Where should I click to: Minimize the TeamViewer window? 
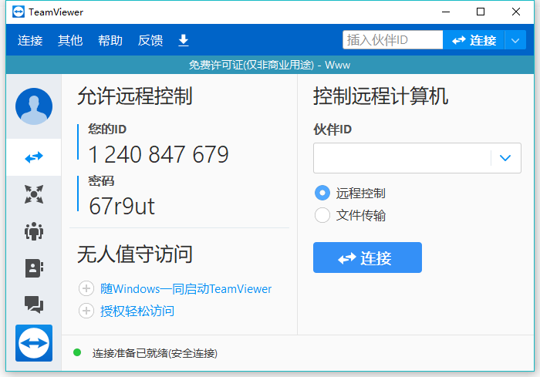coord(446,12)
